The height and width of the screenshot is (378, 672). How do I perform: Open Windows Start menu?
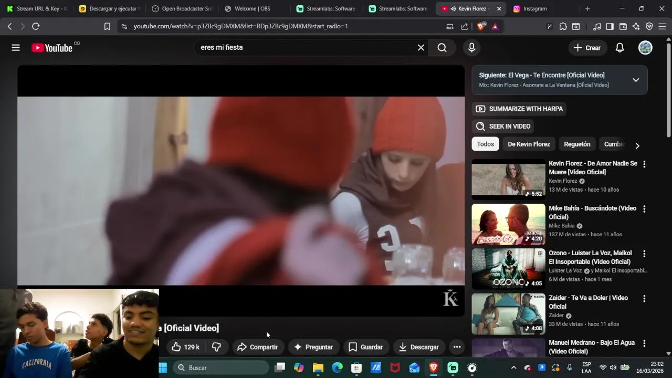tap(163, 367)
